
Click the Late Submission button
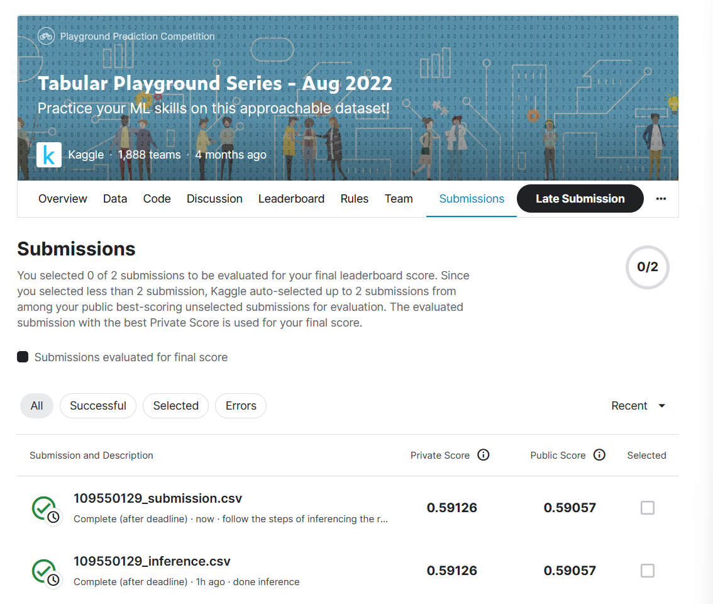point(580,198)
